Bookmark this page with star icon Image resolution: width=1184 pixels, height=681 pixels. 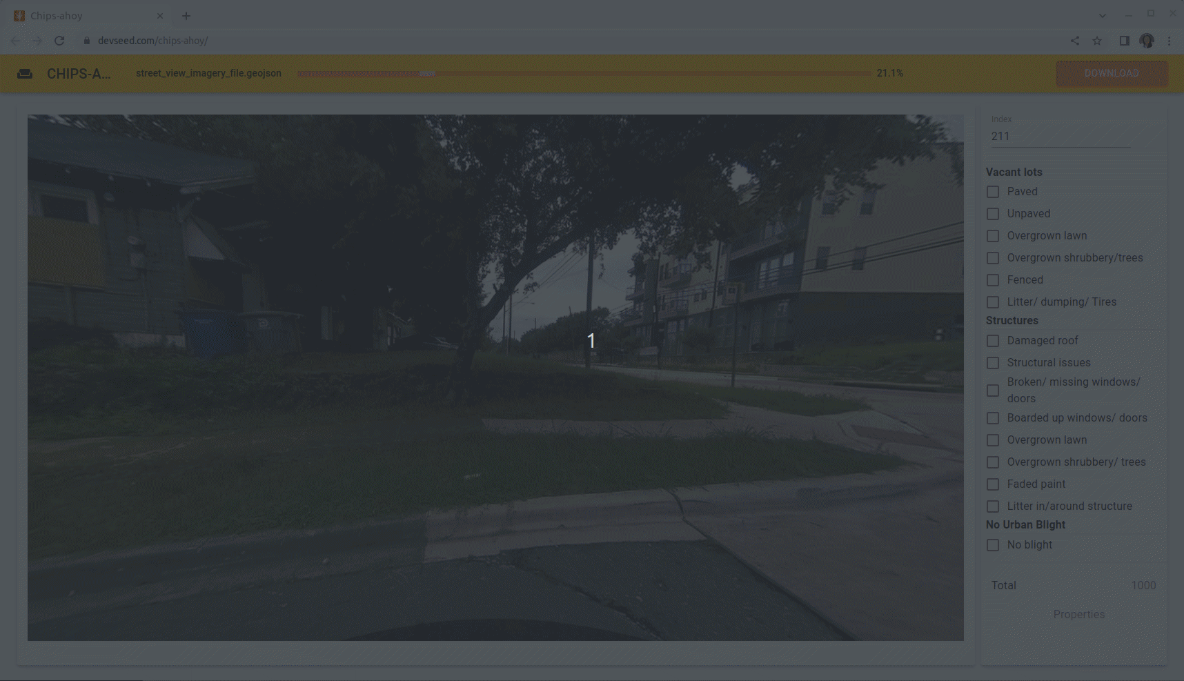coord(1097,41)
